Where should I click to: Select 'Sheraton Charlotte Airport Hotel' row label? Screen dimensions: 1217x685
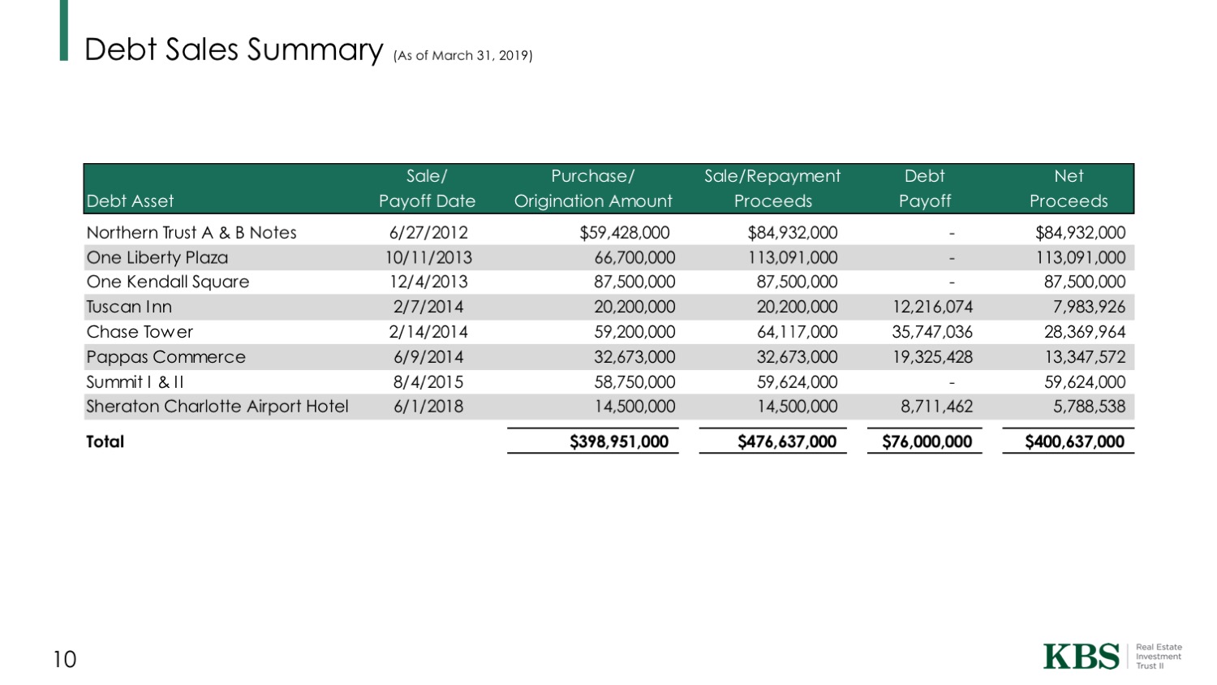point(217,407)
